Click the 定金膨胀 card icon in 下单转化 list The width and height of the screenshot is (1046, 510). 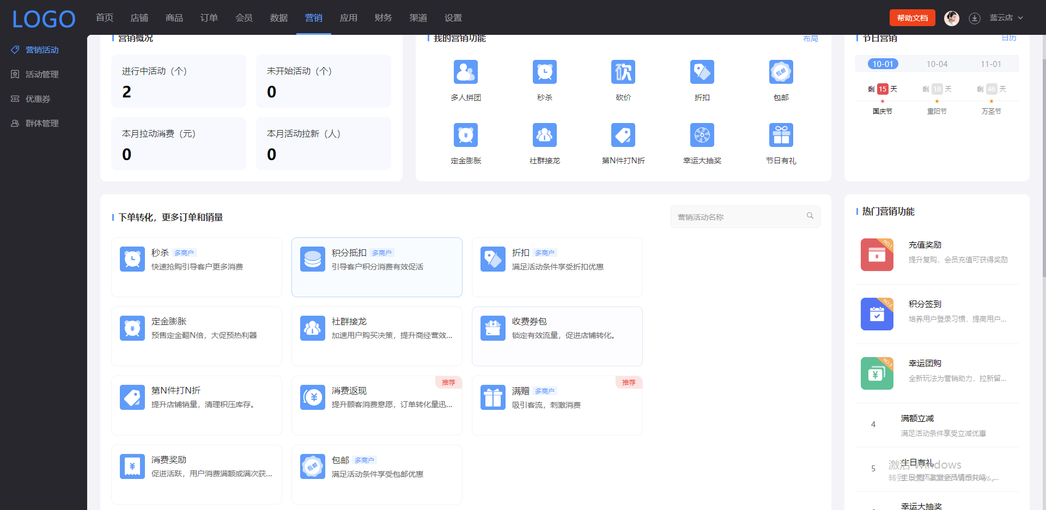pos(132,328)
